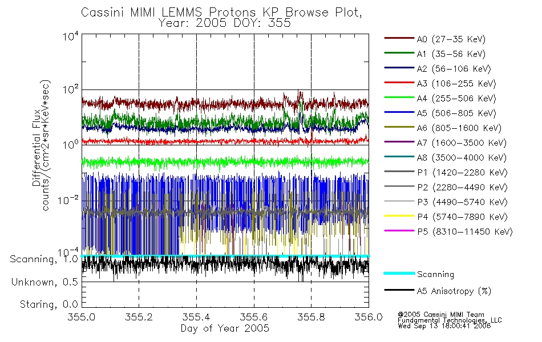Click the x-axis label 355.0

click(82, 317)
